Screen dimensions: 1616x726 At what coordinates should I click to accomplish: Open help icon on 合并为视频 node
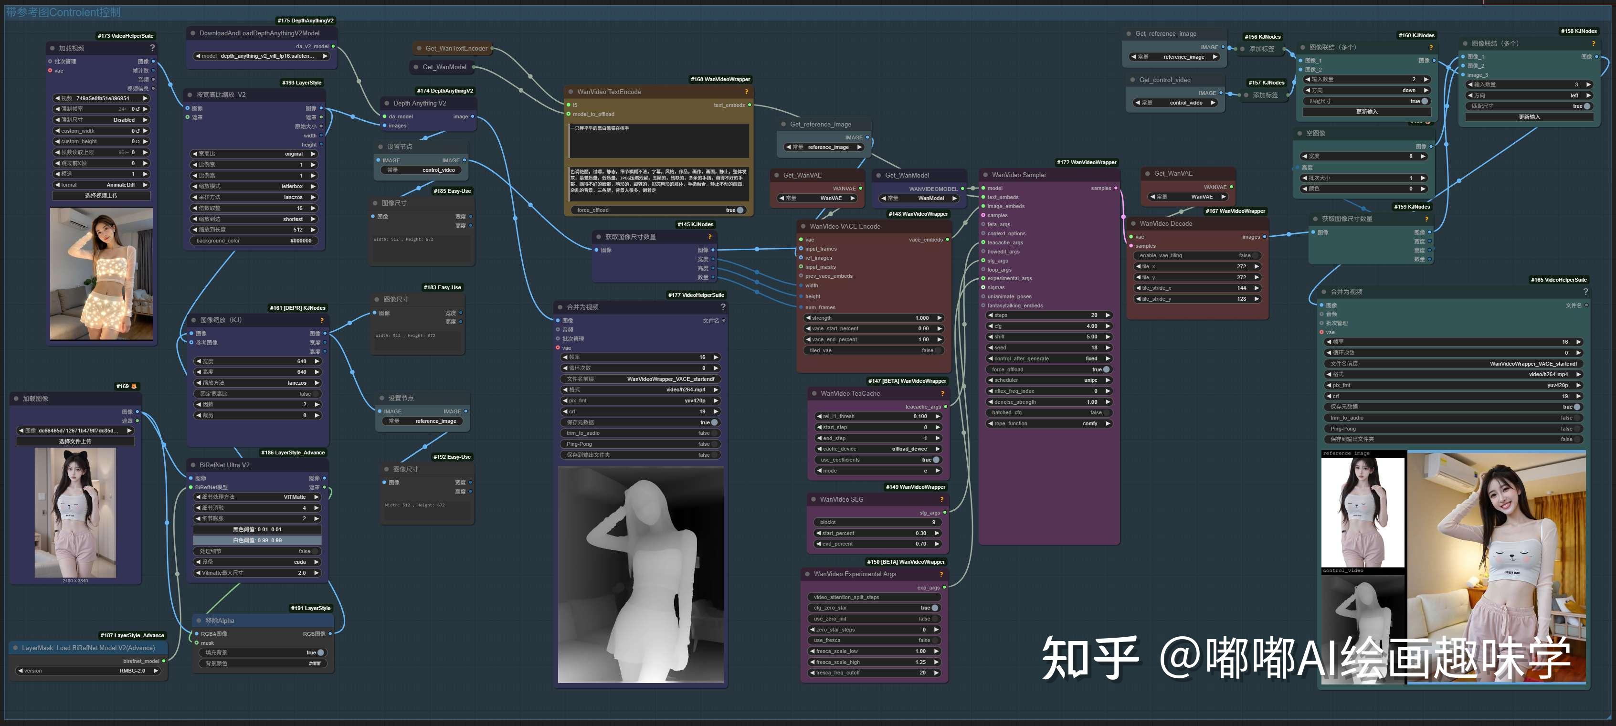tap(723, 307)
